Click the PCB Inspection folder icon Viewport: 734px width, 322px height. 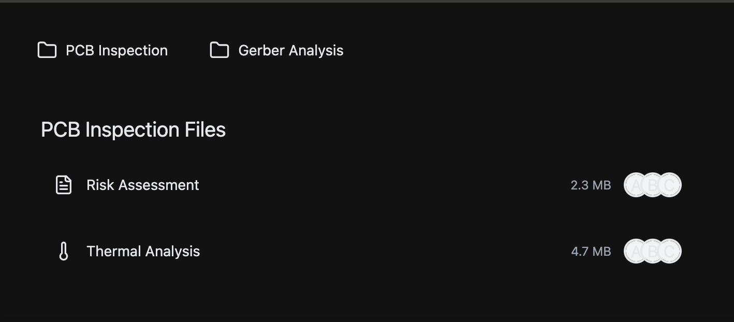point(47,50)
